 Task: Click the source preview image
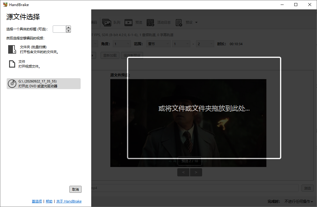click(188, 123)
